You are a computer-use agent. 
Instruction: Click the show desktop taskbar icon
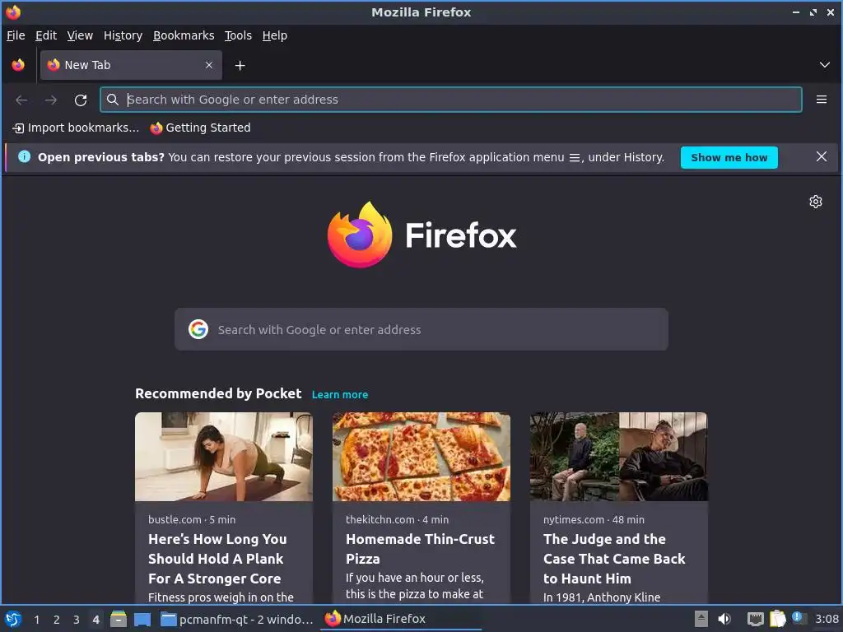(x=142, y=619)
